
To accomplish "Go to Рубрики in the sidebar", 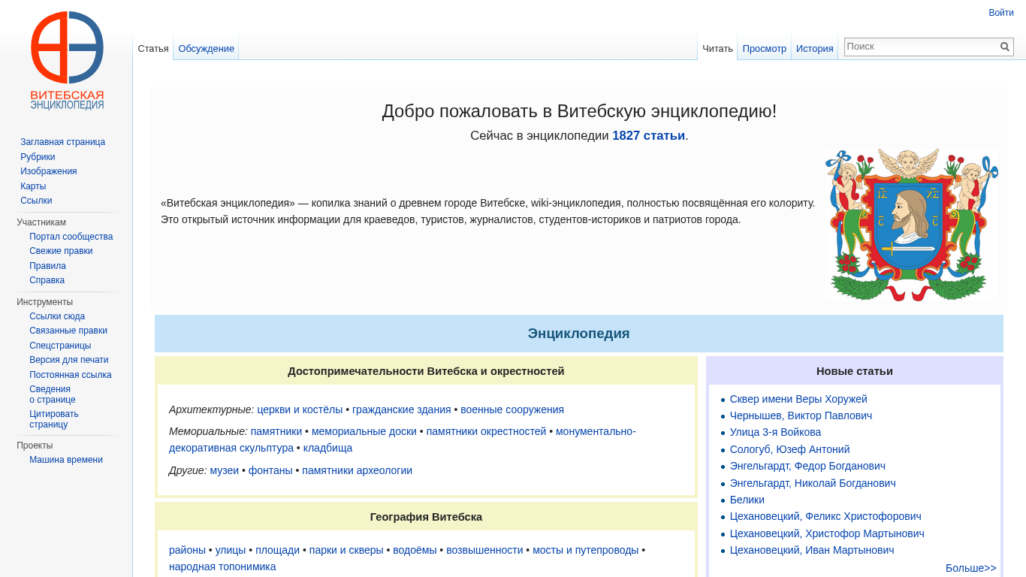I will [38, 157].
